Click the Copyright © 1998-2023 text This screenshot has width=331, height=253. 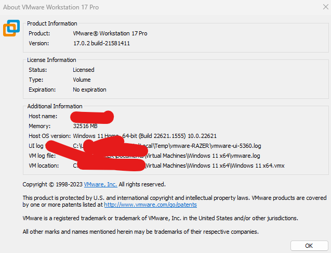click(52, 184)
